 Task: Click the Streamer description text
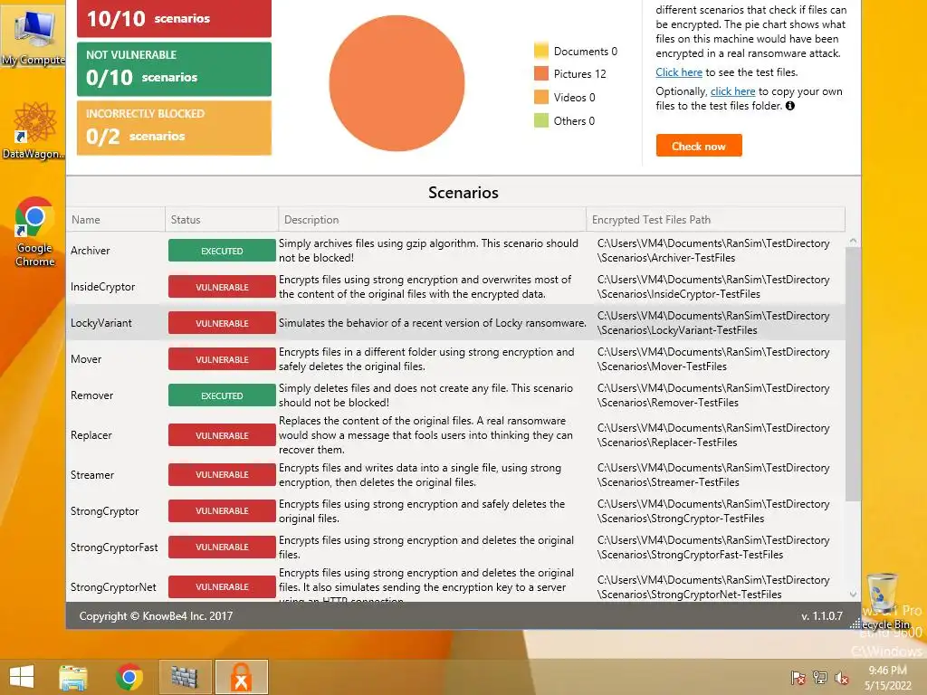[x=420, y=474]
